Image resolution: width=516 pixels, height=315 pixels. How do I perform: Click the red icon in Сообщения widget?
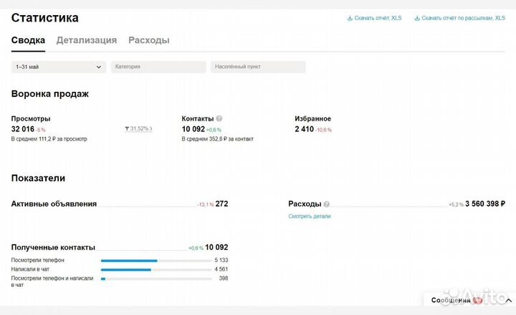pos(477,300)
